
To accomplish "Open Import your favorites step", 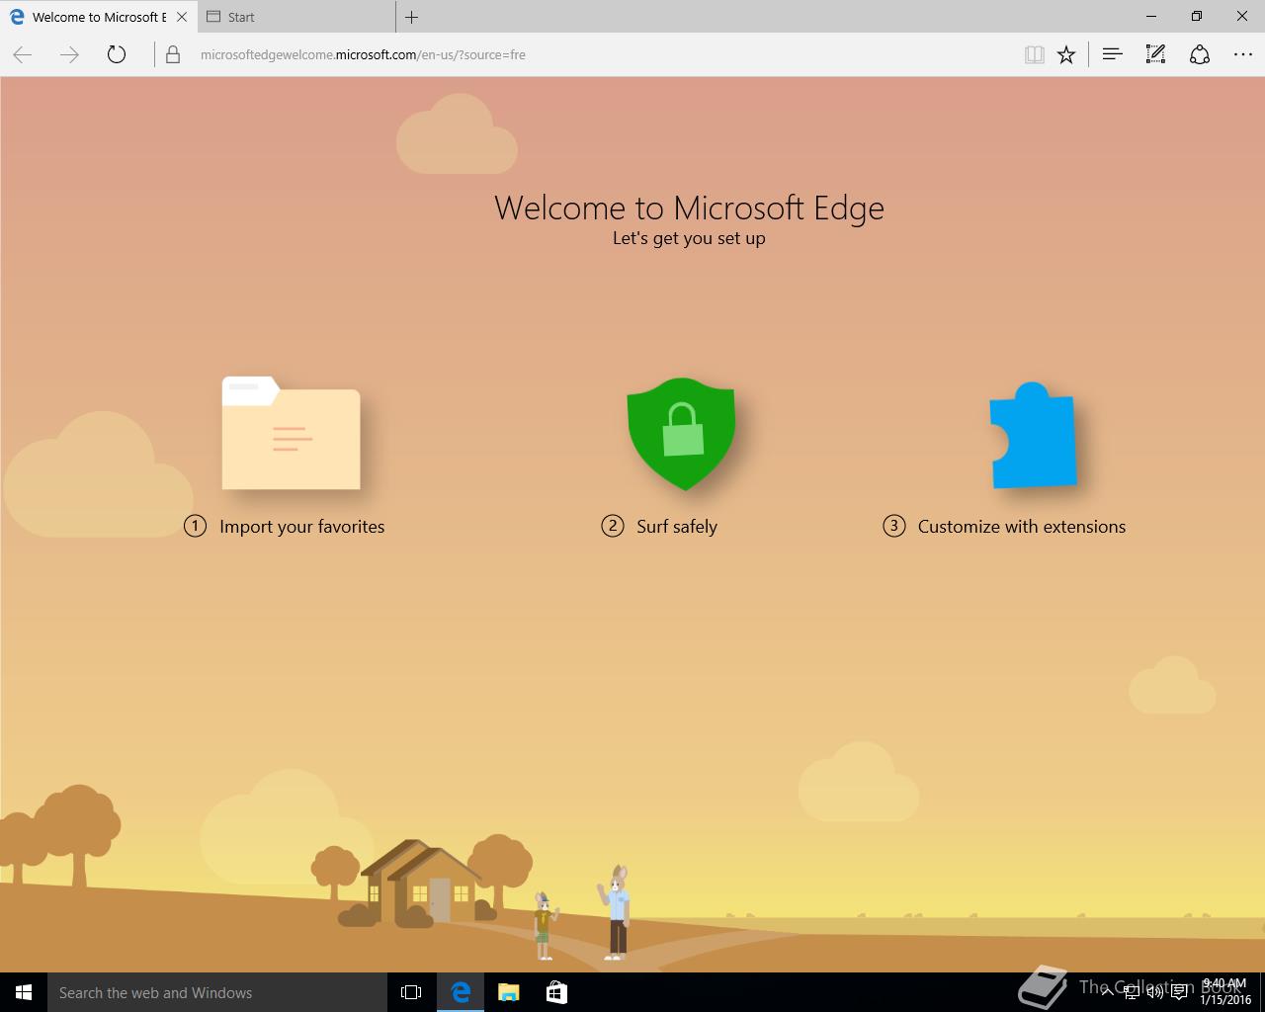I will pos(285,527).
